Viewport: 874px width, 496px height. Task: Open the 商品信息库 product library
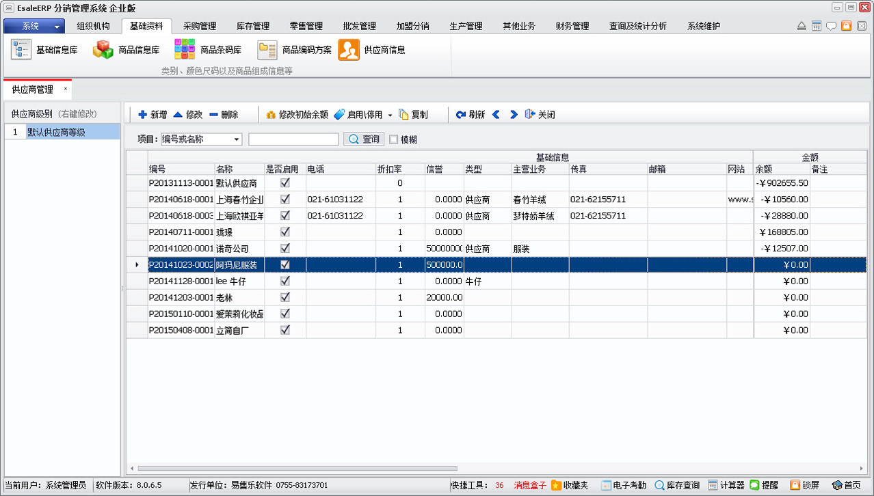(103, 50)
